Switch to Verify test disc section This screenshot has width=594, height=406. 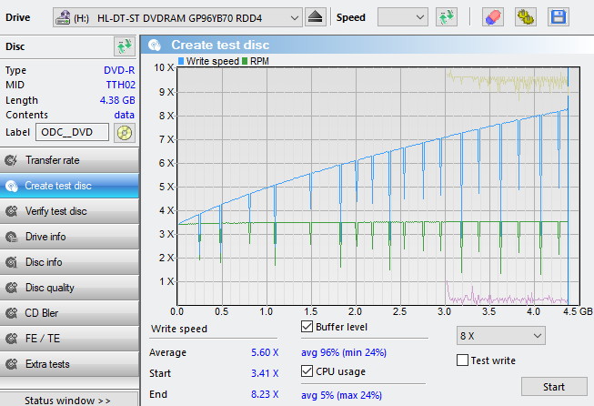pyautogui.click(x=69, y=211)
